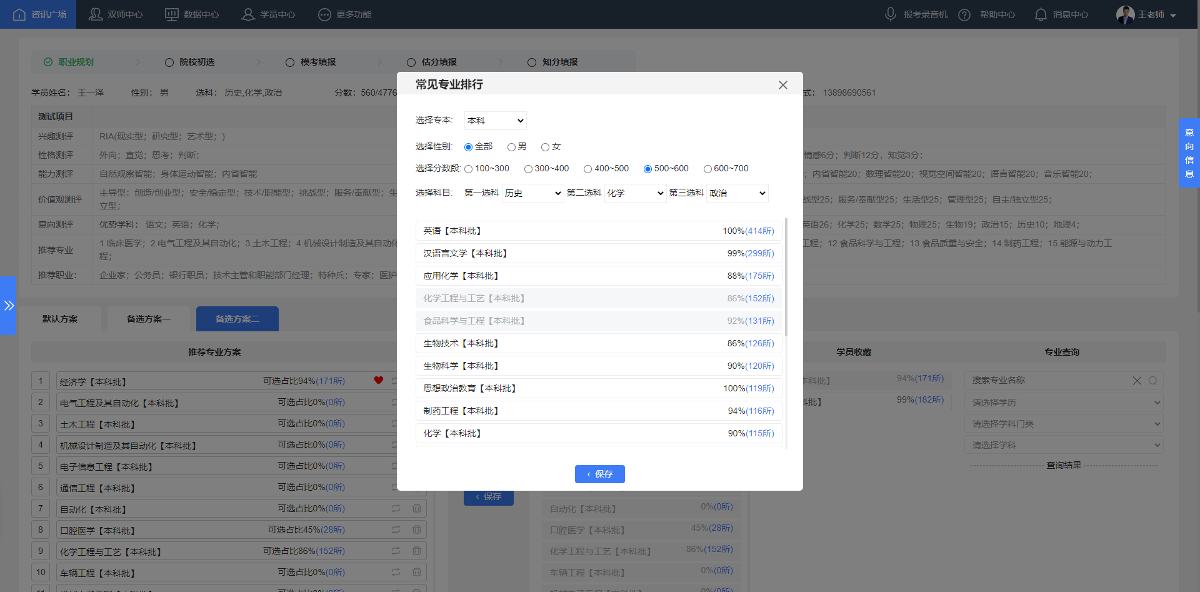Select score range 100~300
Image resolution: width=1200 pixels, height=592 pixels.
click(x=468, y=169)
